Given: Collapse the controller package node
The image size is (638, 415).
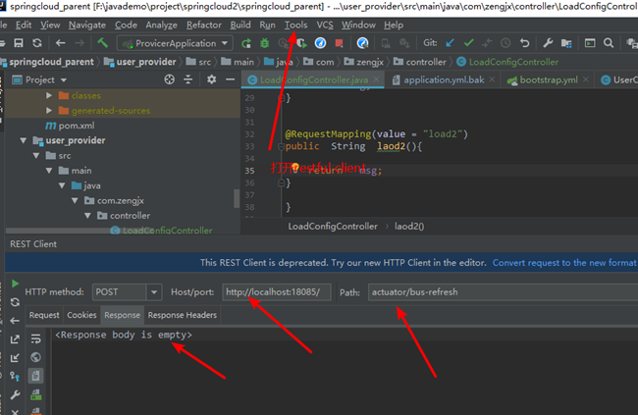Looking at the screenshot, I should click(87, 216).
